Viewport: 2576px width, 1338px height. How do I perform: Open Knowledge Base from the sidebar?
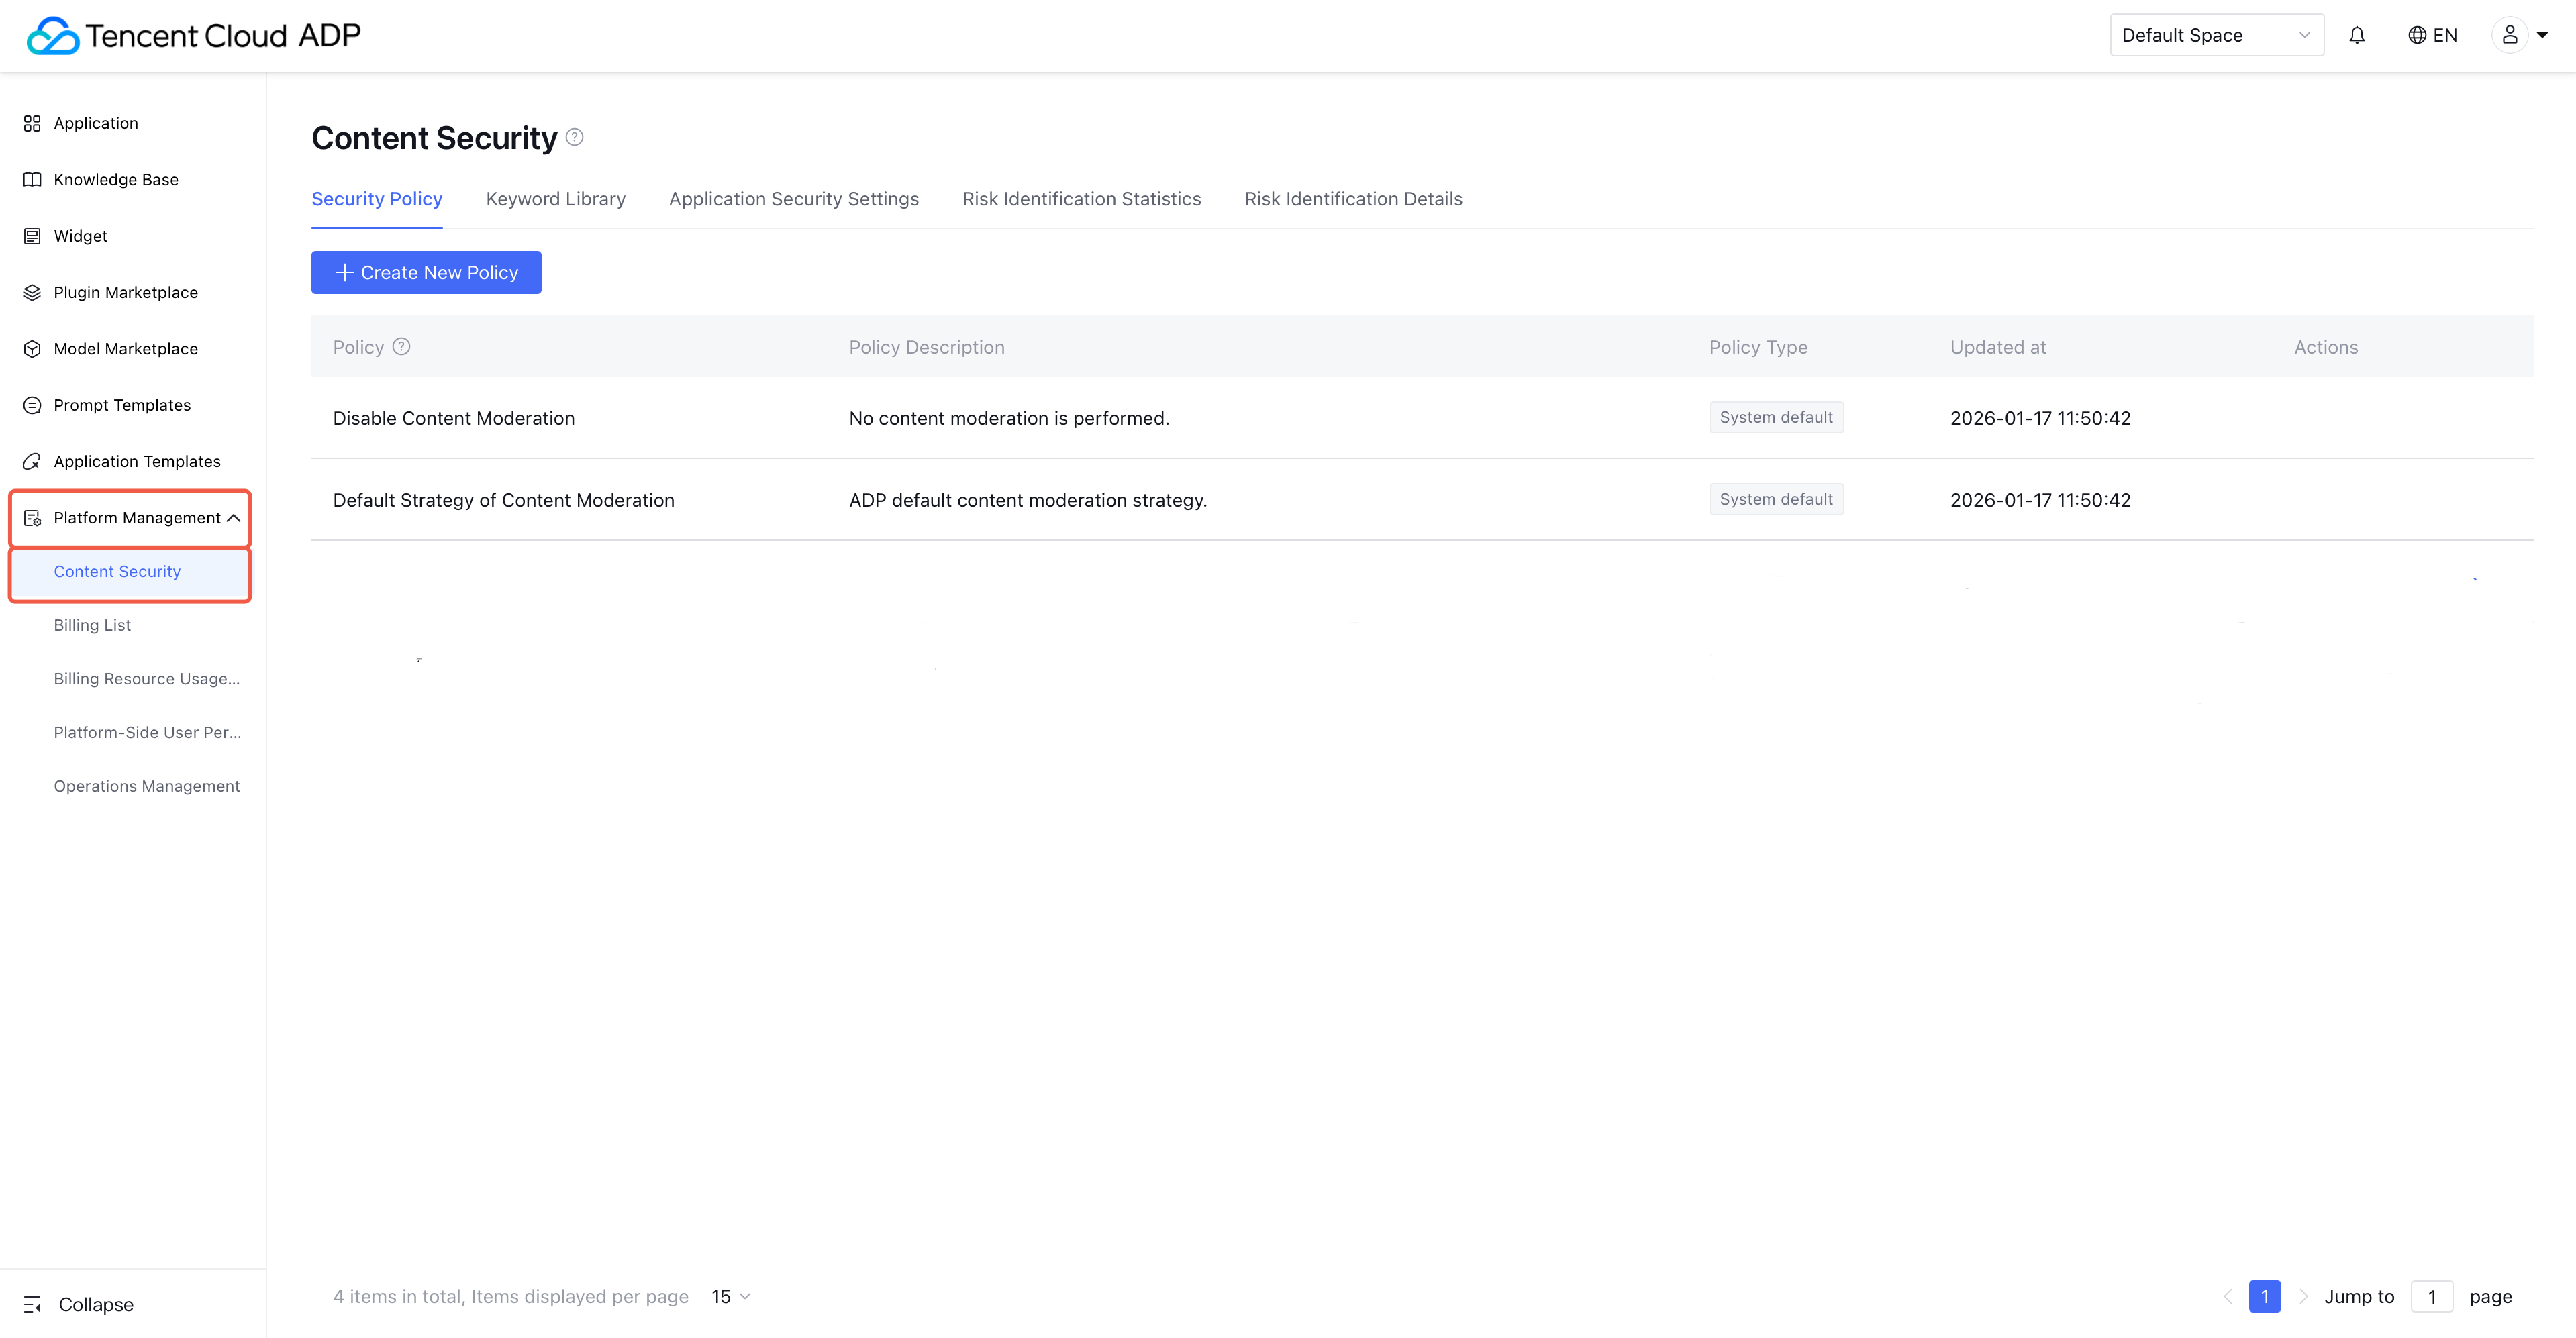click(x=115, y=180)
